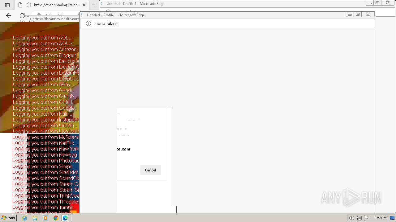Image resolution: width=396 pixels, height=222 pixels.
Task: Close the front Untitled Edge window
Action: (368, 14)
